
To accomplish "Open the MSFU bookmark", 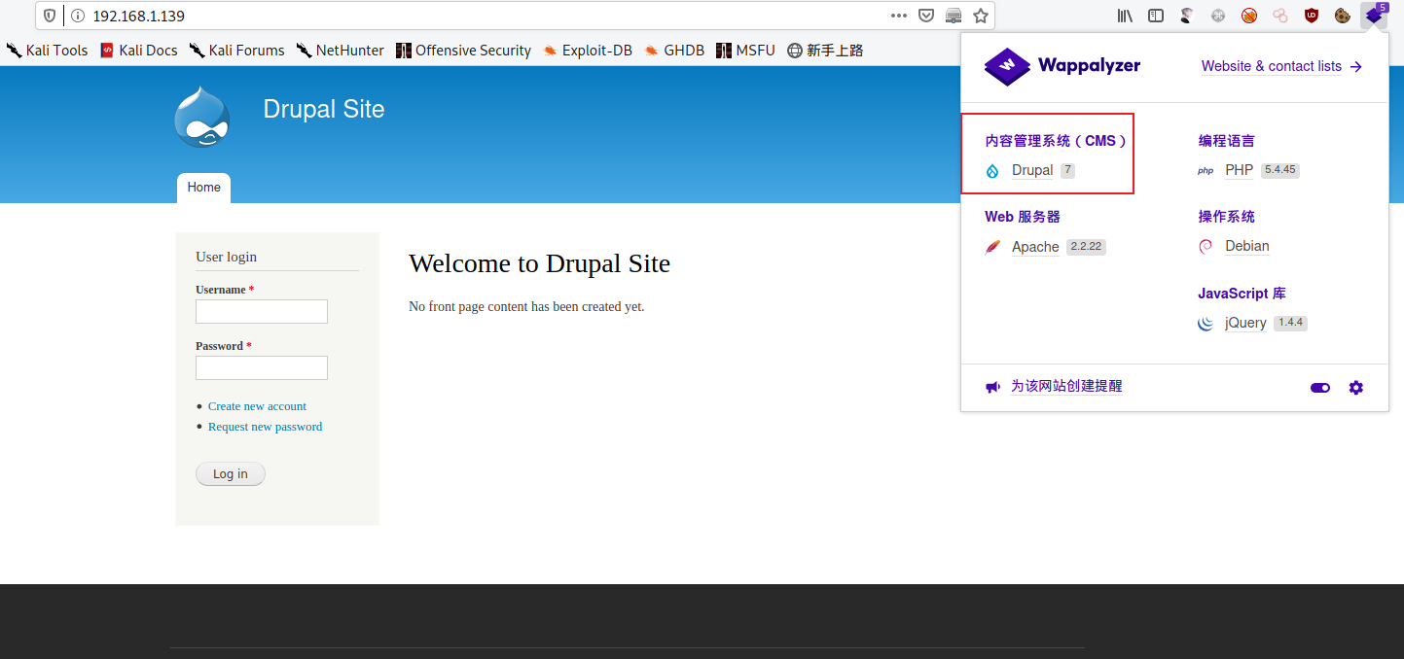I will pos(745,51).
